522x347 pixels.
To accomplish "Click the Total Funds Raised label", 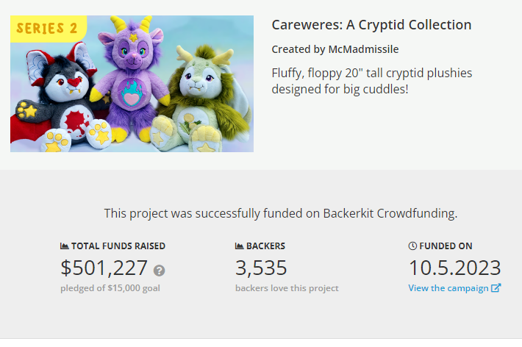I will tap(118, 246).
